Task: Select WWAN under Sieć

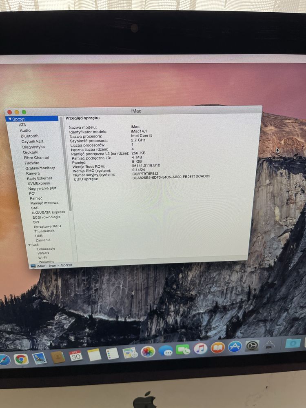Action: tap(43, 253)
